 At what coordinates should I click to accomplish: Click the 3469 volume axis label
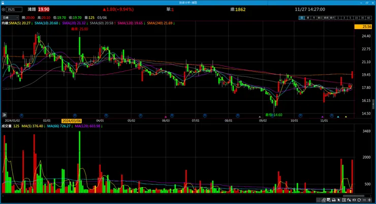coord(366,131)
